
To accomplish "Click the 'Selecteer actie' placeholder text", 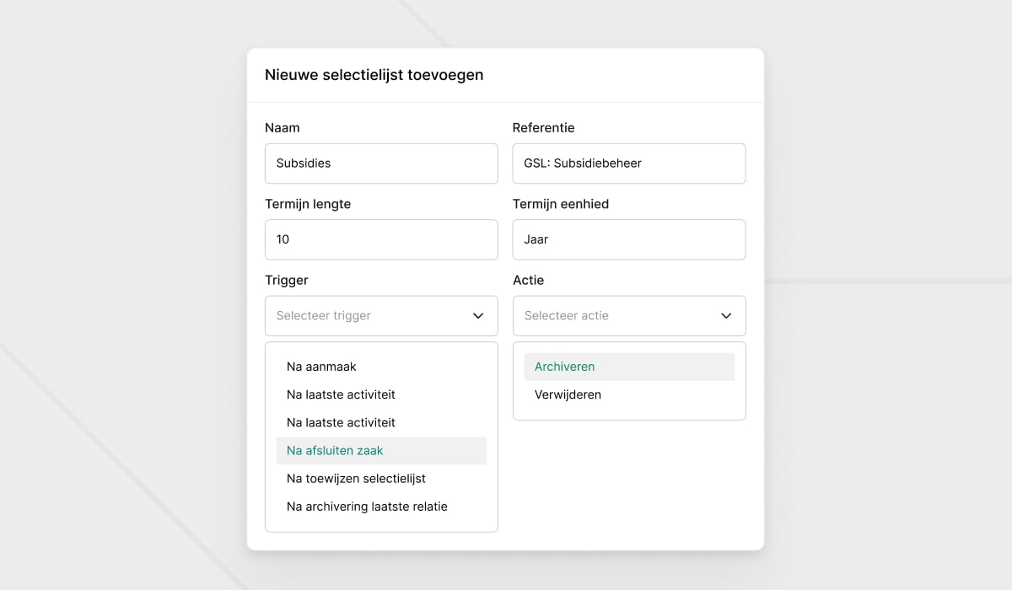I will (567, 316).
